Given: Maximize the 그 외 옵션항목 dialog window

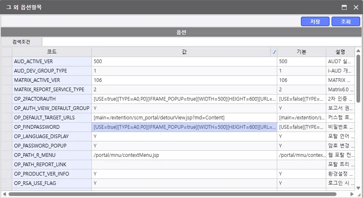Looking at the screenshot, I should (x=344, y=7).
